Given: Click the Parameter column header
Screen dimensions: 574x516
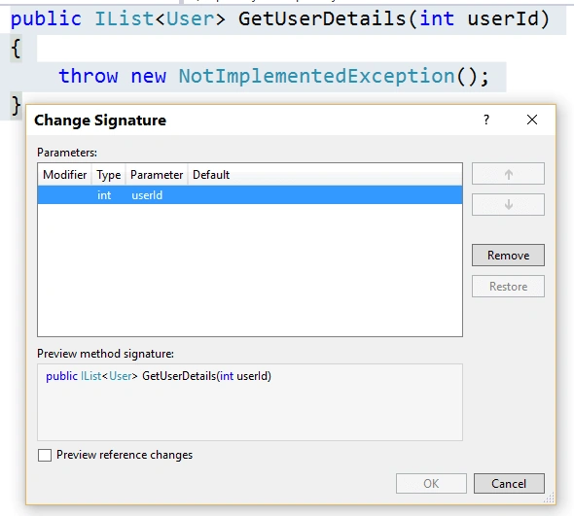Looking at the screenshot, I should click(x=157, y=175).
